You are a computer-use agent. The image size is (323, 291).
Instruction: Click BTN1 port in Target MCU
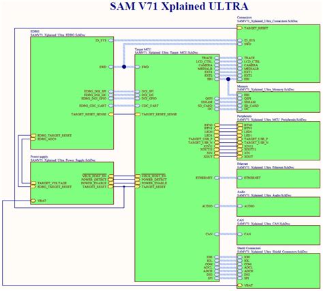(217, 129)
